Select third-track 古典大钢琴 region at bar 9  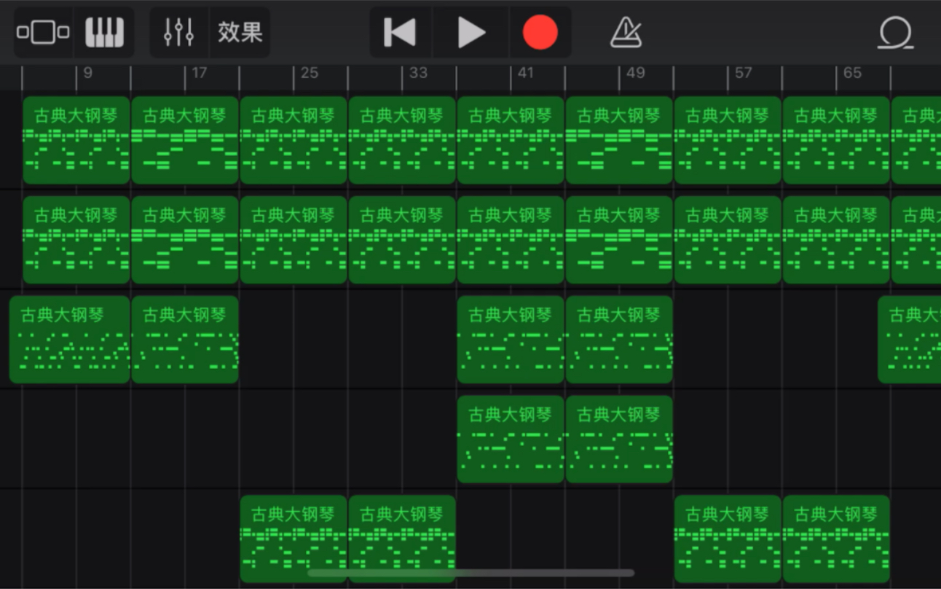(70, 340)
